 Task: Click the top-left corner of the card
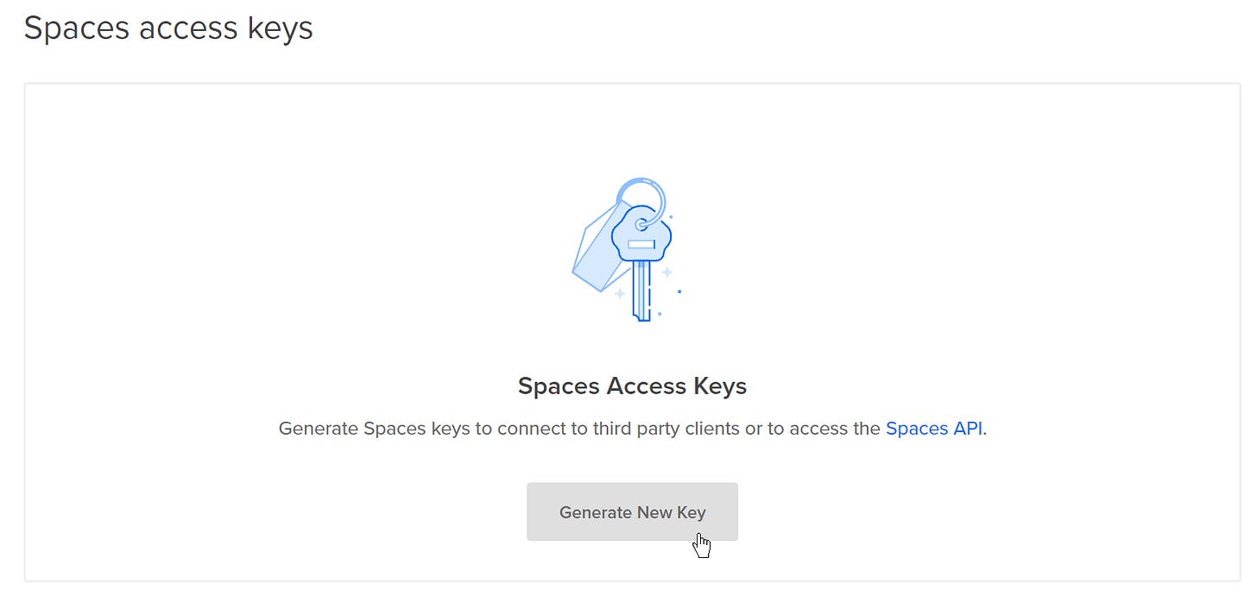[28, 84]
